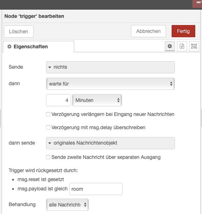Screen dimensions: 202x214
Task: Click the Löschen button
Action: (x=19, y=31)
